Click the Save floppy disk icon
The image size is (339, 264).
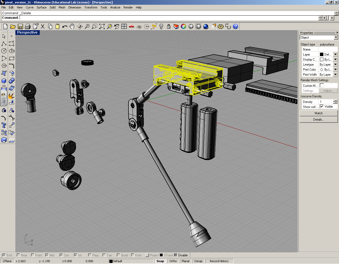click(20, 26)
